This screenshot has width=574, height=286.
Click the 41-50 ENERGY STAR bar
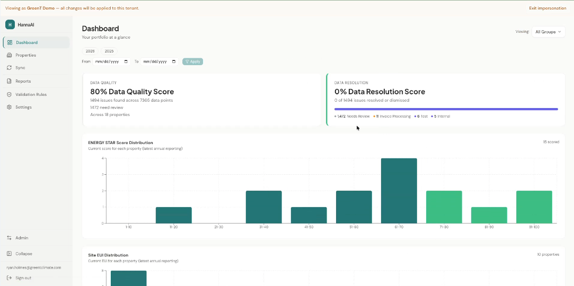309,215
